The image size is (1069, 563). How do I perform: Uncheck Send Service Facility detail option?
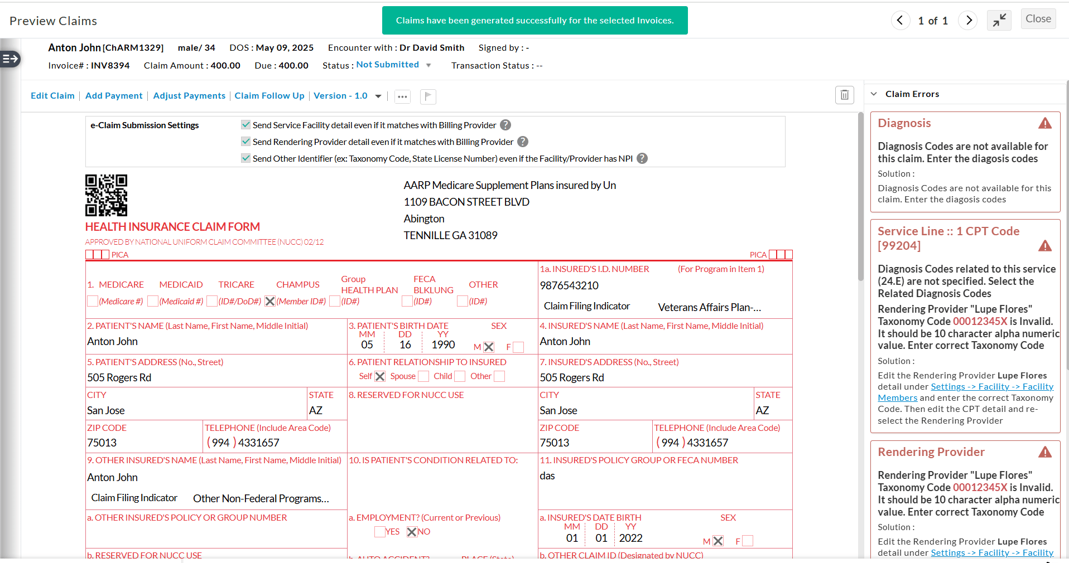click(245, 124)
